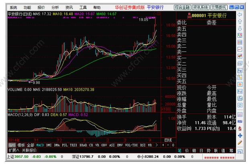
Task: Select the 笔 tab in quote panel
Action: coord(180,151)
